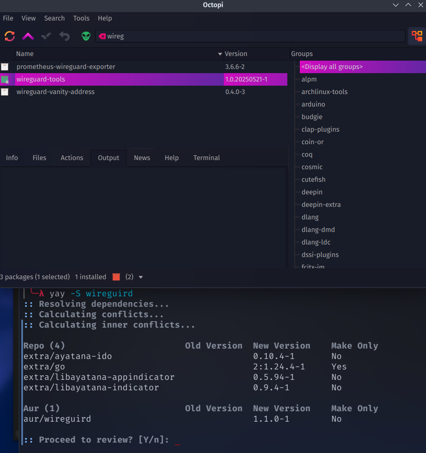The width and height of the screenshot is (426, 453).
Task: Click the red outdated packages indicator
Action: 116,277
